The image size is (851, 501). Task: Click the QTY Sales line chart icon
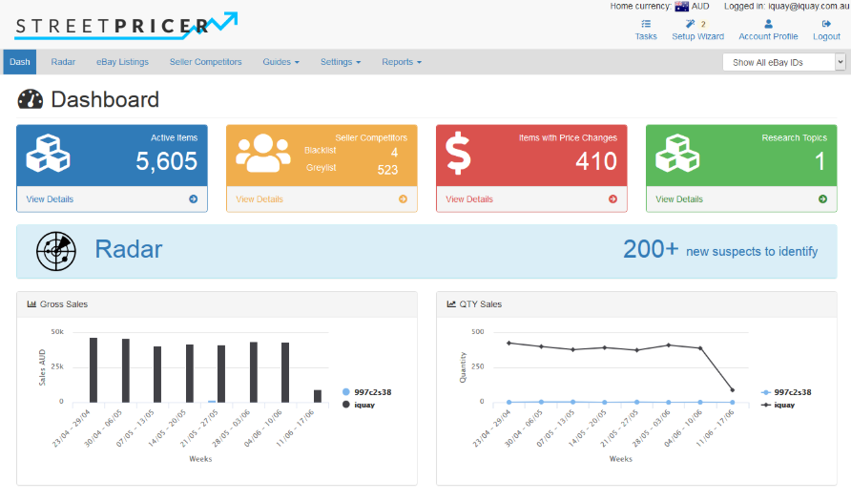(451, 304)
